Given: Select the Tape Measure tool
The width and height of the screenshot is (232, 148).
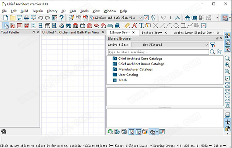Looking at the screenshot, I should (127, 26).
